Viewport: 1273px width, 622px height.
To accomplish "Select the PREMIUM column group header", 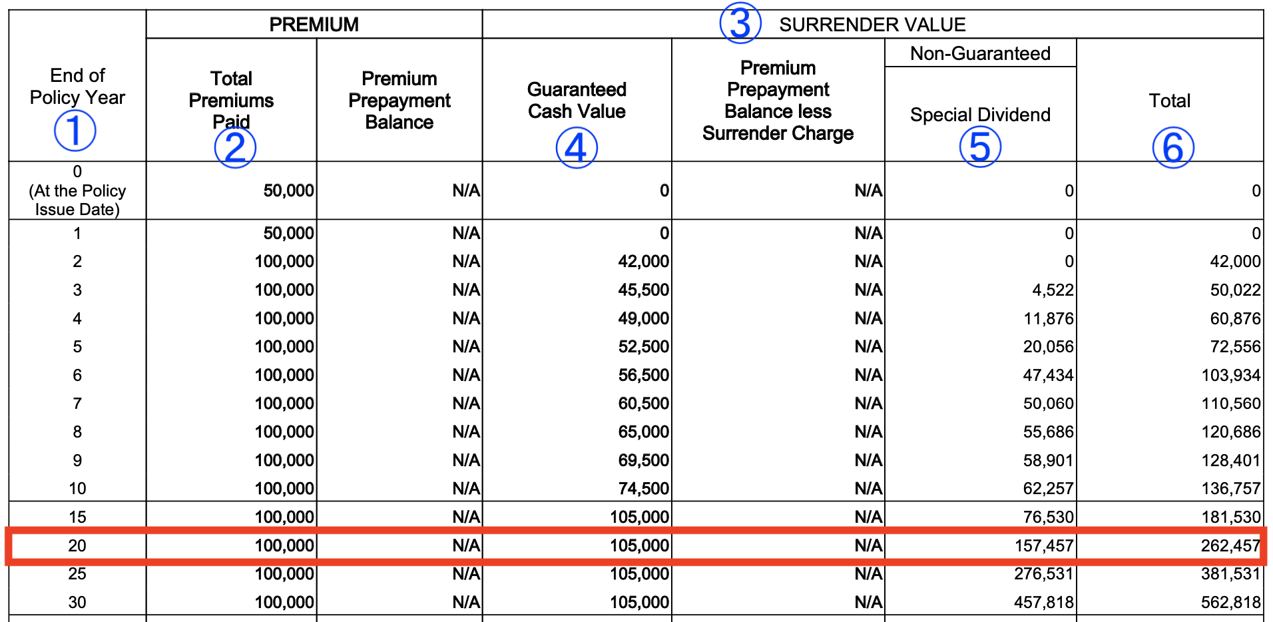I will pos(314,25).
